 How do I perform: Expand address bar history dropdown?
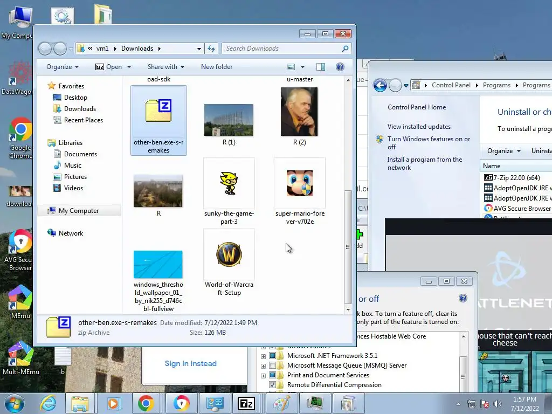coord(199,49)
